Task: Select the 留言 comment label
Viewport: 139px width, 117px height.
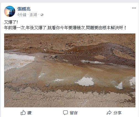Action: pyautogui.click(x=74, y=113)
